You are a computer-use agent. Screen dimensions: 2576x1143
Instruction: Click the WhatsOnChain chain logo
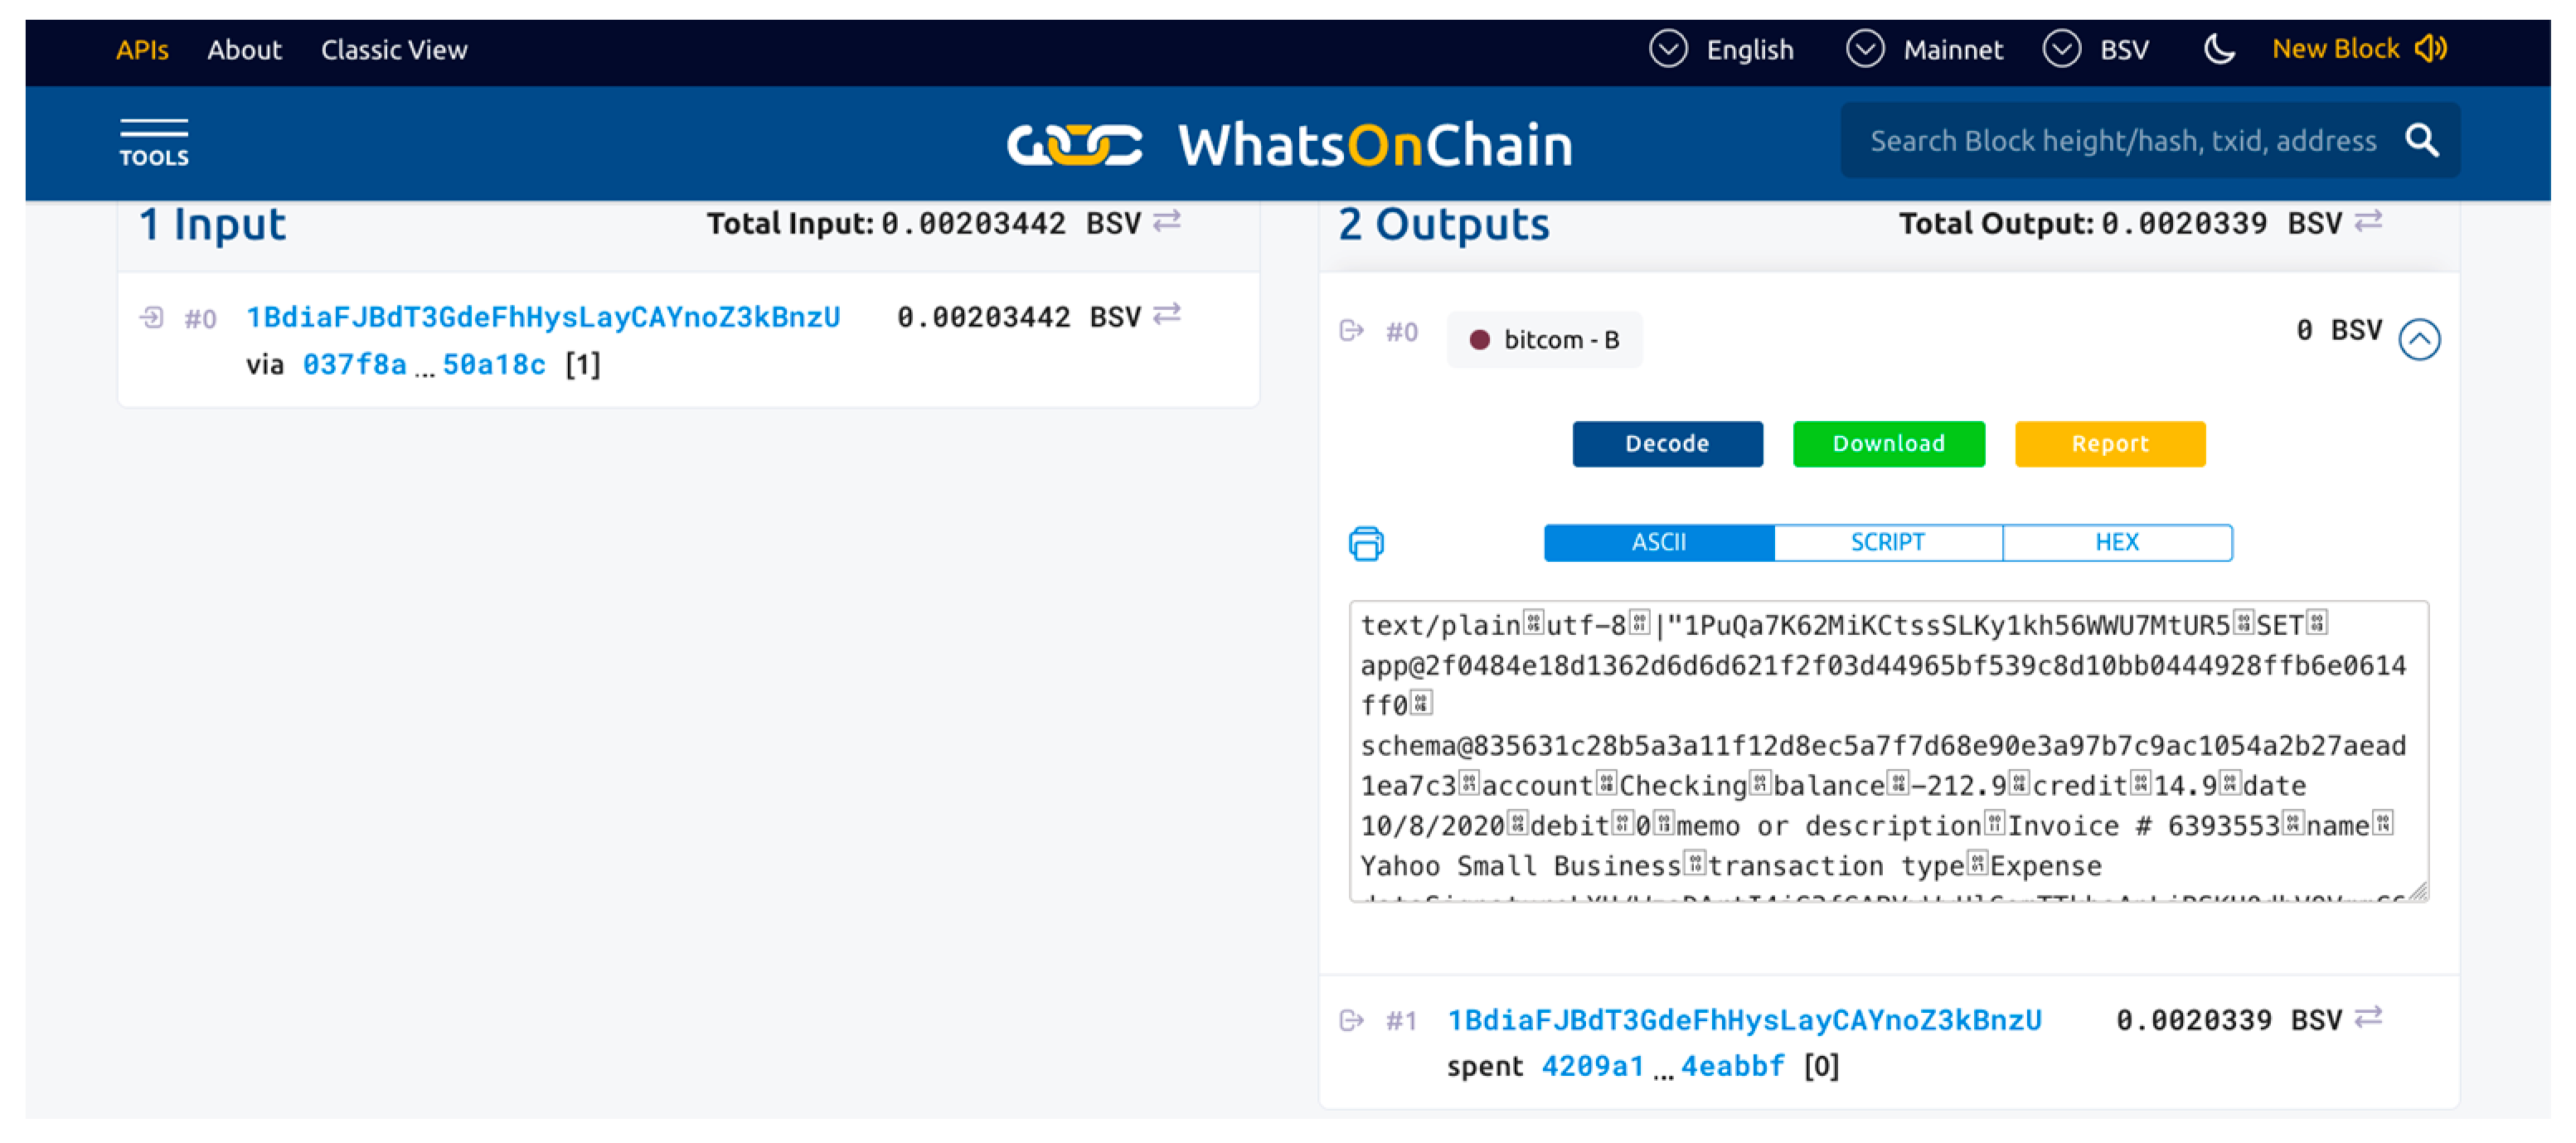pos(1074,144)
